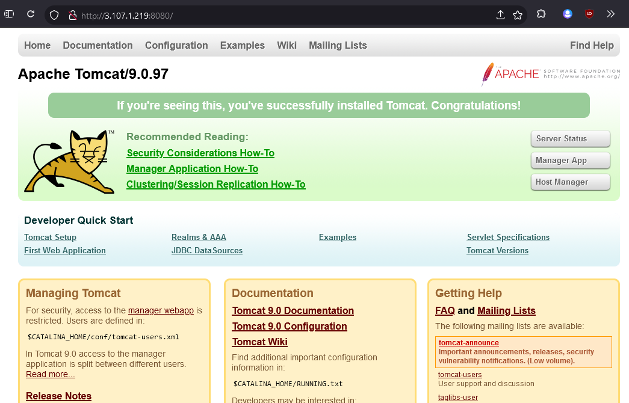Open the Configuration navigation item

(176, 45)
